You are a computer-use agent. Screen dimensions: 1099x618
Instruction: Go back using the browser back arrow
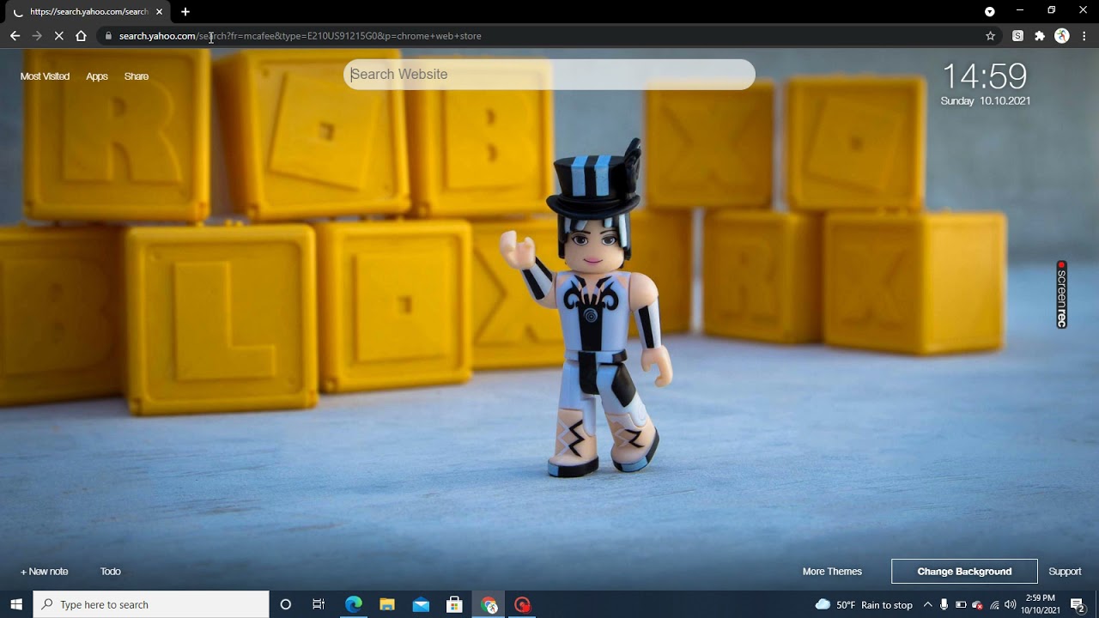pos(15,36)
